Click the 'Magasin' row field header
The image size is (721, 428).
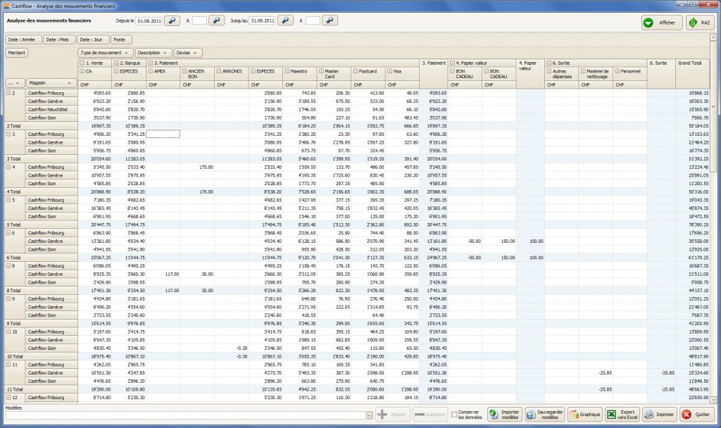click(51, 83)
